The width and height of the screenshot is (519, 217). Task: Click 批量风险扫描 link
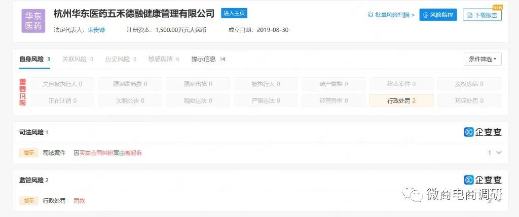click(x=391, y=15)
